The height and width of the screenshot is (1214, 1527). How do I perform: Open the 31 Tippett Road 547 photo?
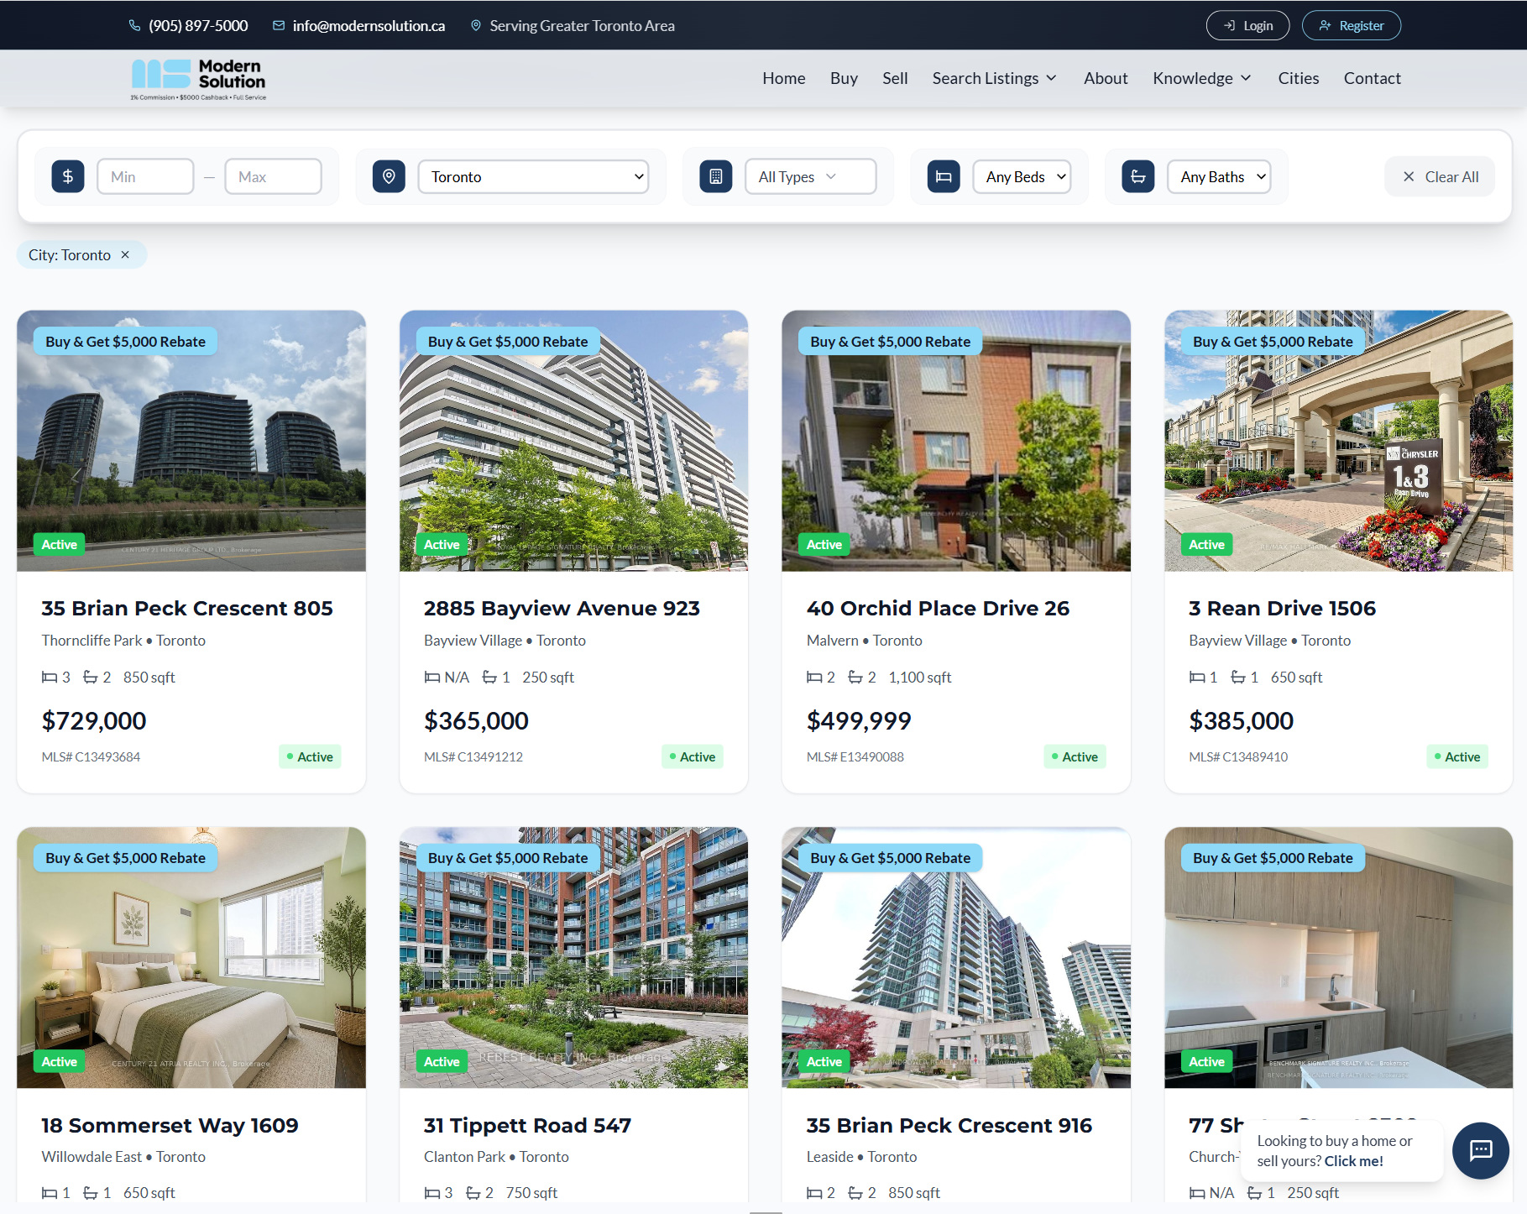coord(573,958)
